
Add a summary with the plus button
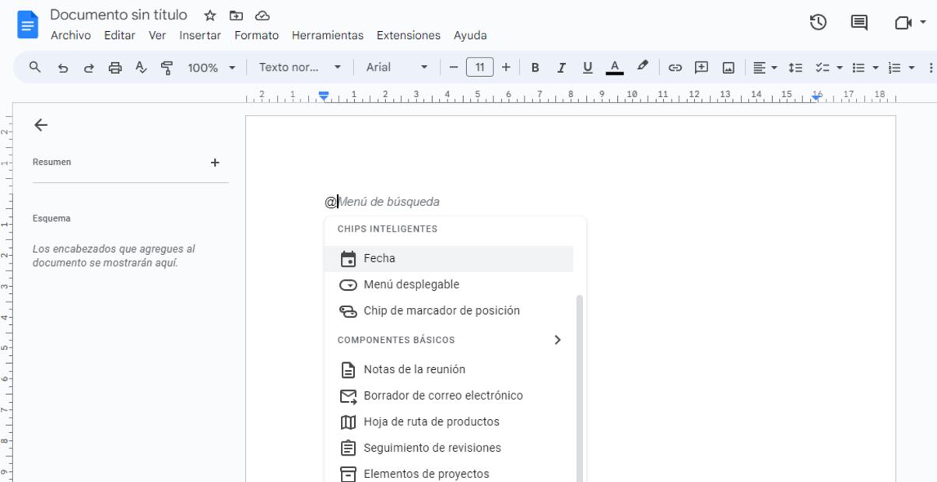pyautogui.click(x=215, y=162)
